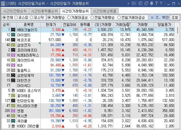The image size is (181, 130).
Task: Click the 증 badge next to HLB
Action: coord(13,65)
